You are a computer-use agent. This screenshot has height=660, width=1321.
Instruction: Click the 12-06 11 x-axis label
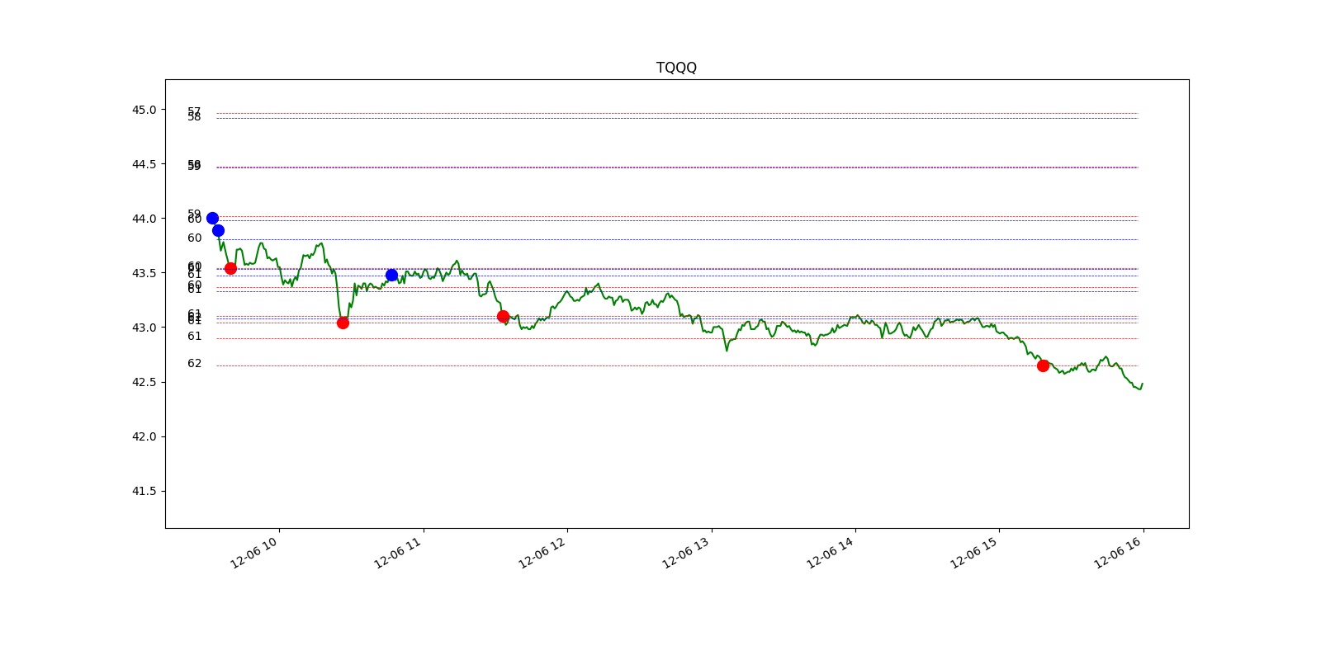398,553
